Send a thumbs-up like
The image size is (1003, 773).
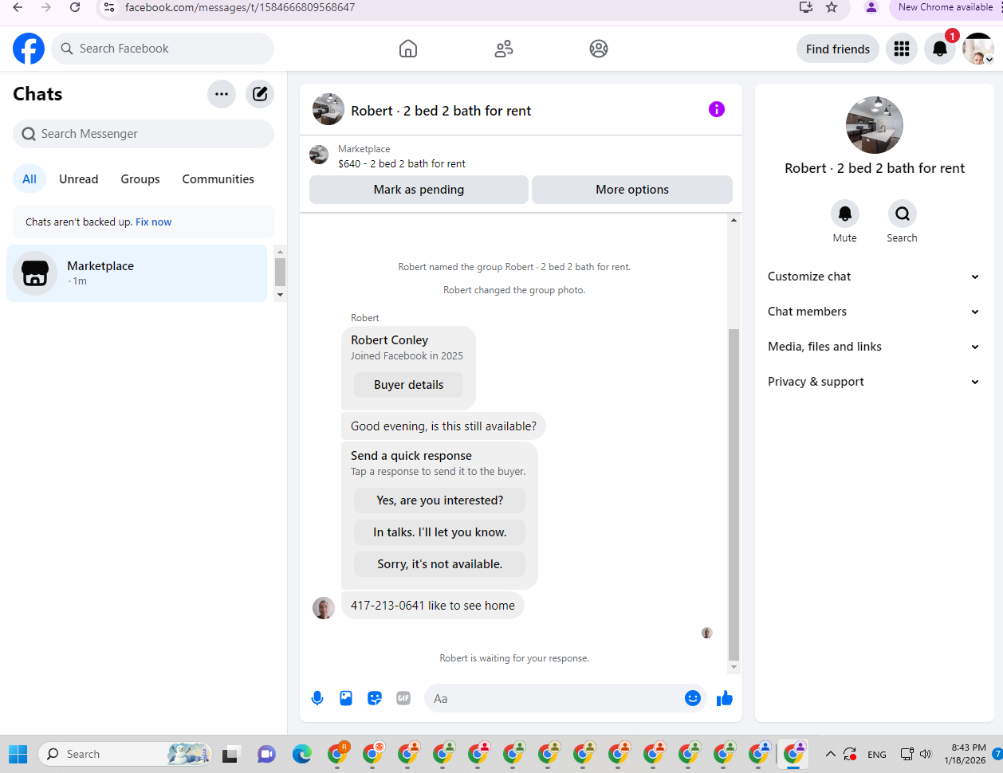point(725,698)
